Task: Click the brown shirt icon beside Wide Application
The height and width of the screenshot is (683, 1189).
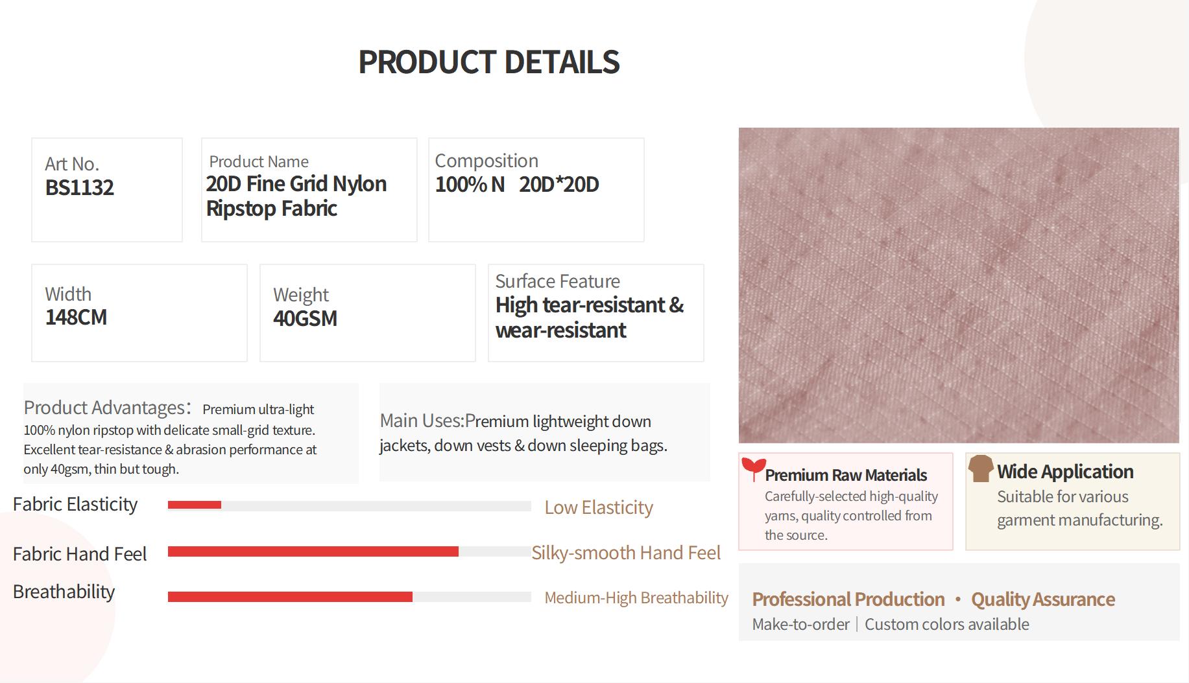Action: pyautogui.click(x=981, y=468)
